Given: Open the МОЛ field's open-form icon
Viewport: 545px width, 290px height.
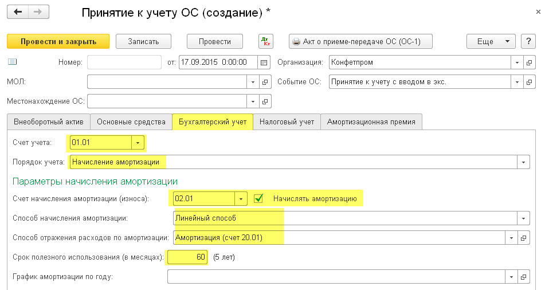Looking at the screenshot, I should 265,82.
